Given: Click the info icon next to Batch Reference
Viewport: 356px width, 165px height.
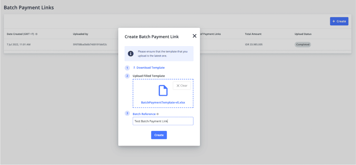Looking at the screenshot, I should (158, 114).
